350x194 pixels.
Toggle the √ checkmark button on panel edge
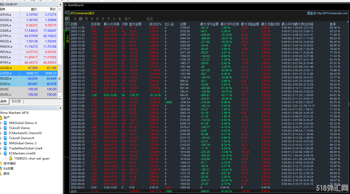[x=67, y=29]
